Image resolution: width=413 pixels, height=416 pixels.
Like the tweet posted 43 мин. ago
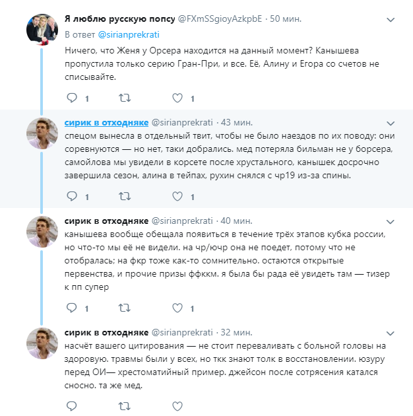tap(177, 196)
